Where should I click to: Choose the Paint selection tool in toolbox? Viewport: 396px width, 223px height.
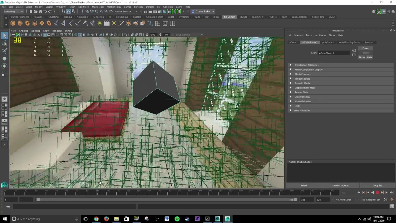click(4, 51)
